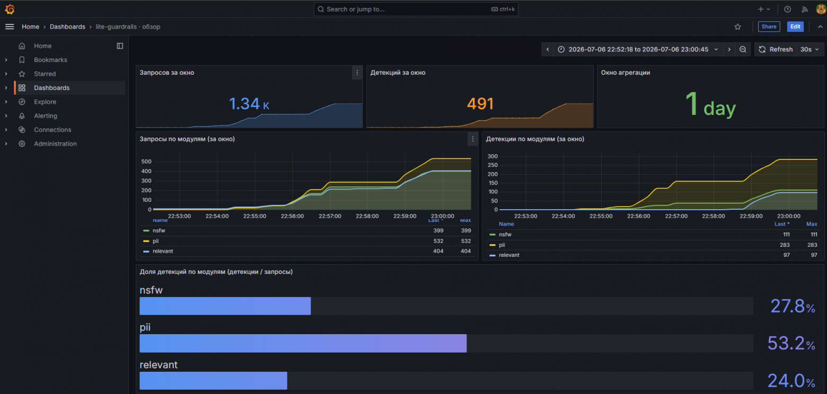Focus the Search or jump to field
The width and height of the screenshot is (827, 394).
coord(416,9)
